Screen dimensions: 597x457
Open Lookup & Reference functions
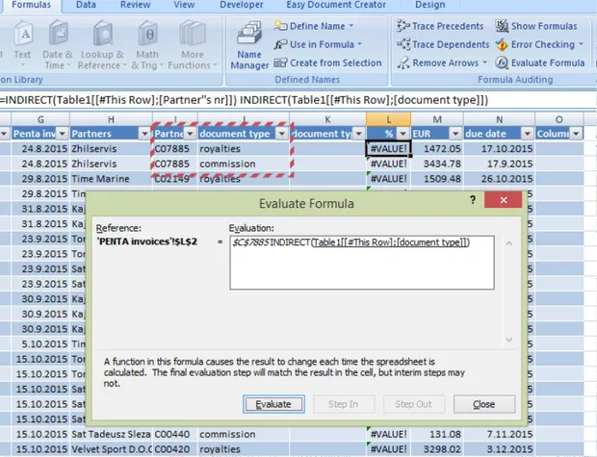point(102,45)
